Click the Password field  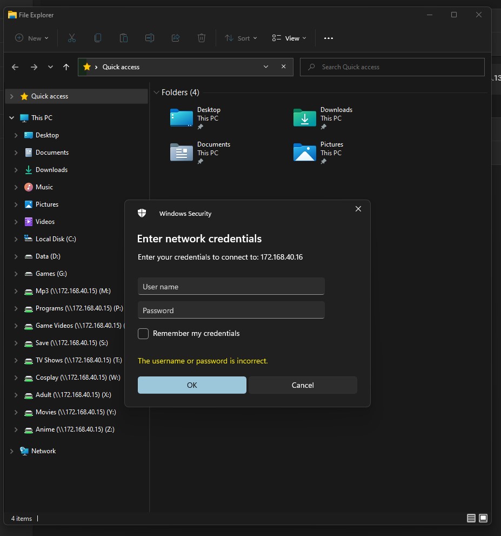pos(231,310)
